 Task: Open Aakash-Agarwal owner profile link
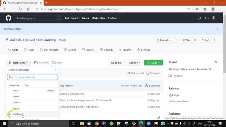pyautogui.click(x=22, y=40)
